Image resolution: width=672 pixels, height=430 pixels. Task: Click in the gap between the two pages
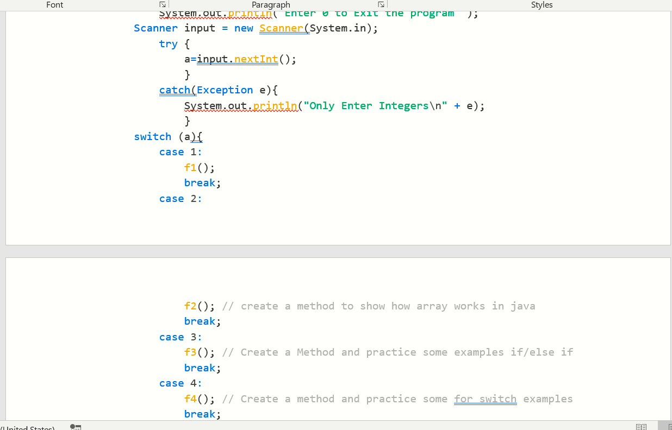[336, 251]
